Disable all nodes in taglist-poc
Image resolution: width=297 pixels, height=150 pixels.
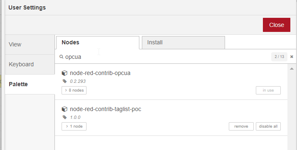(x=268, y=126)
